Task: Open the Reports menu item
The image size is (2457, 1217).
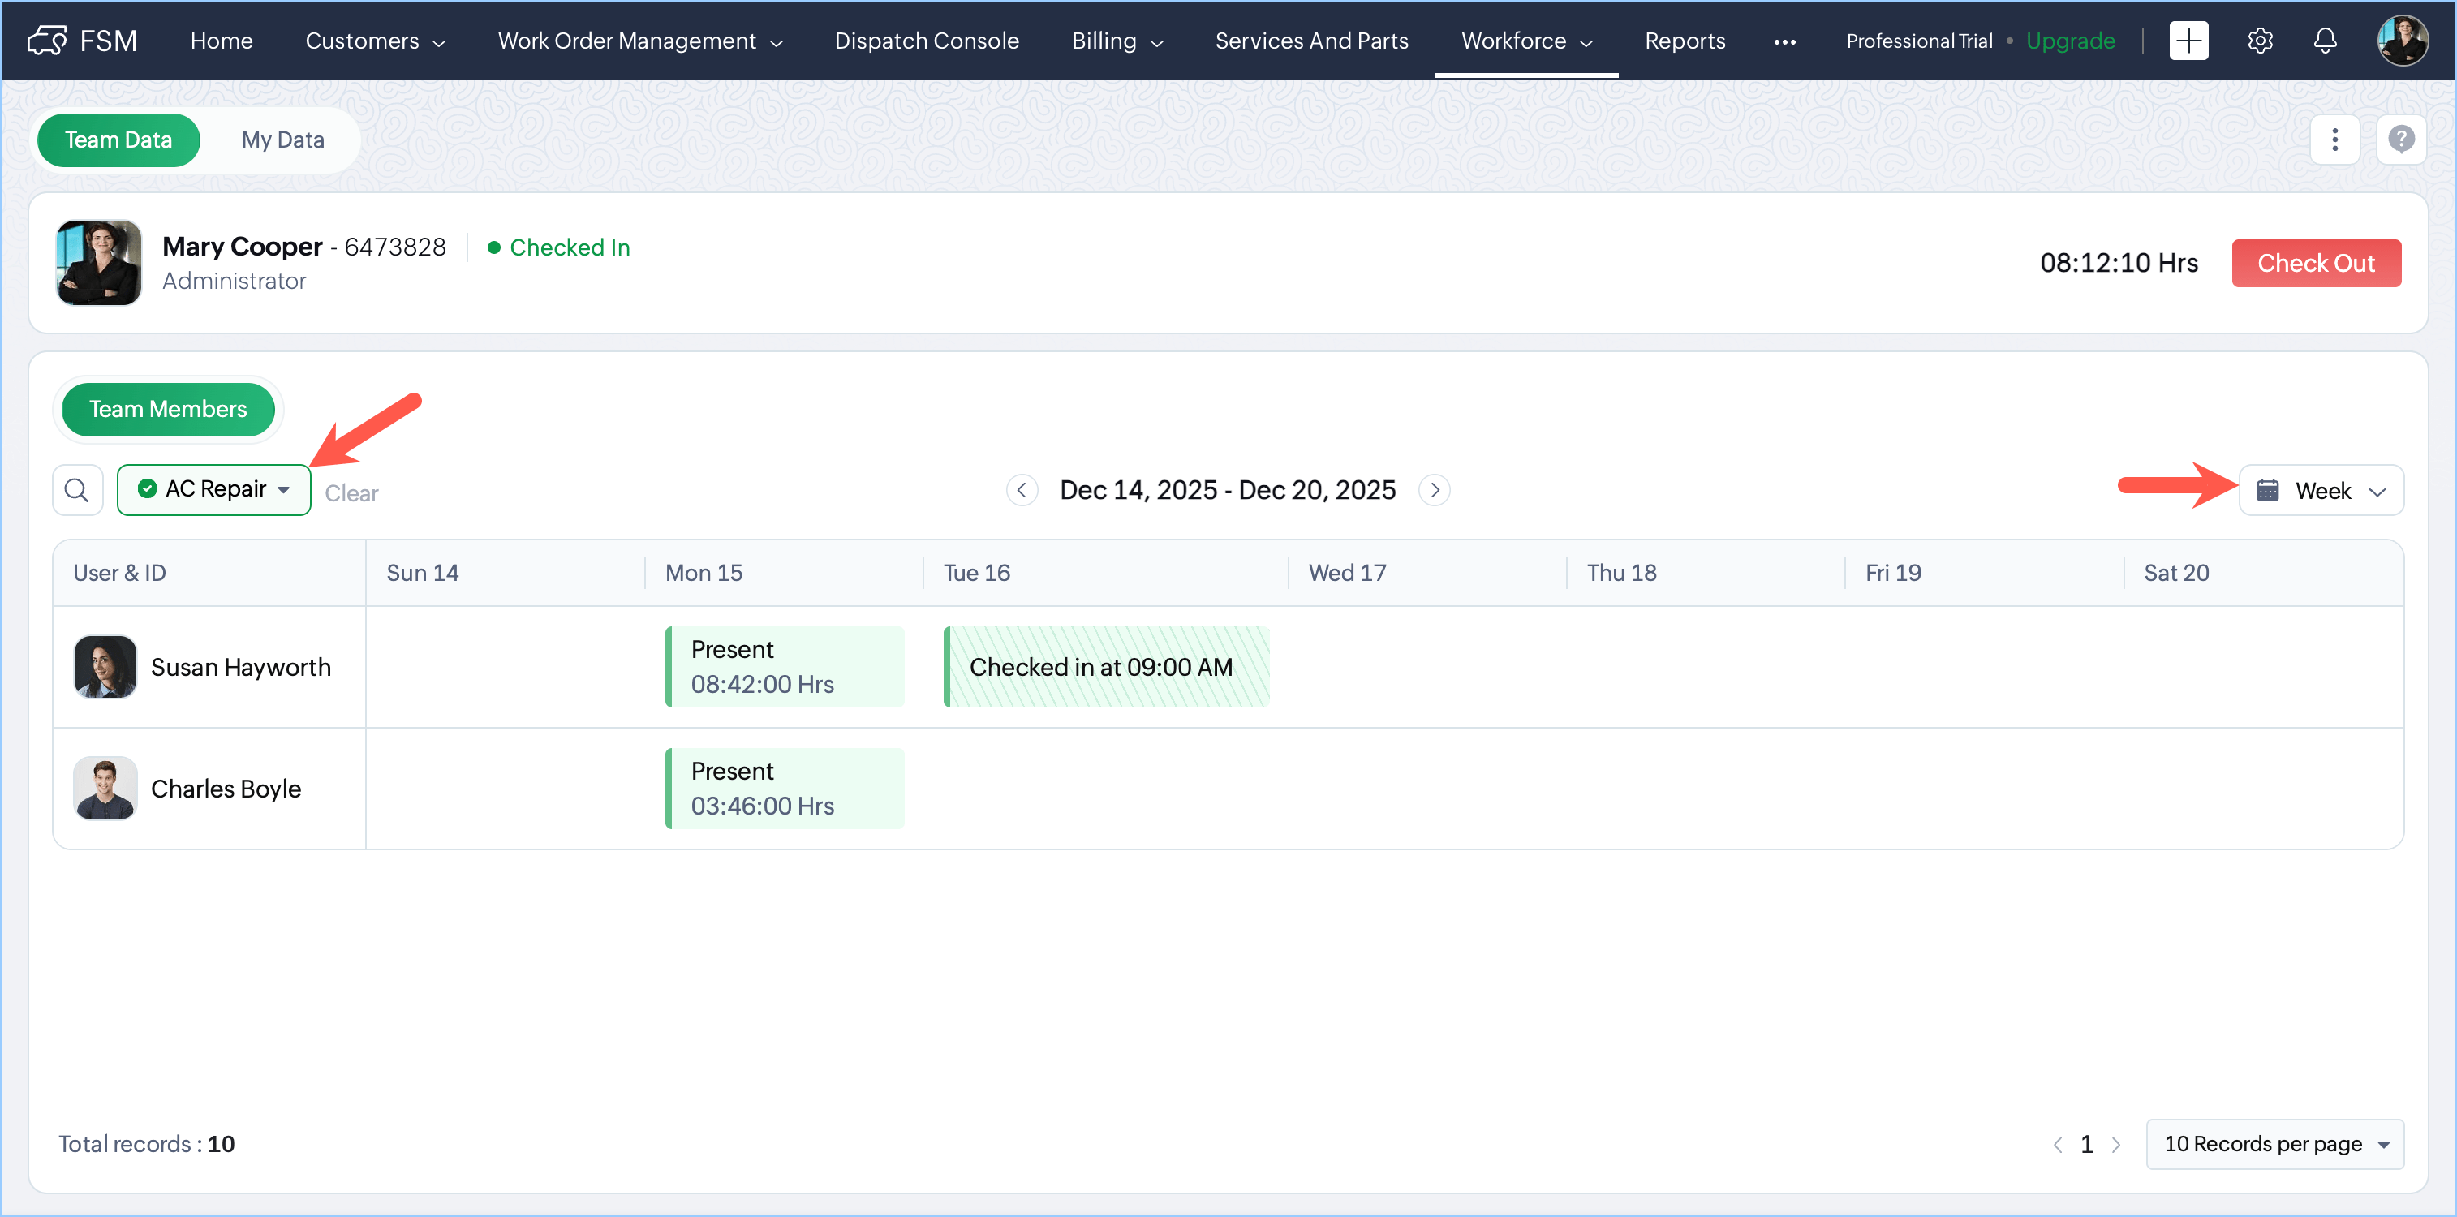Action: coord(1685,40)
